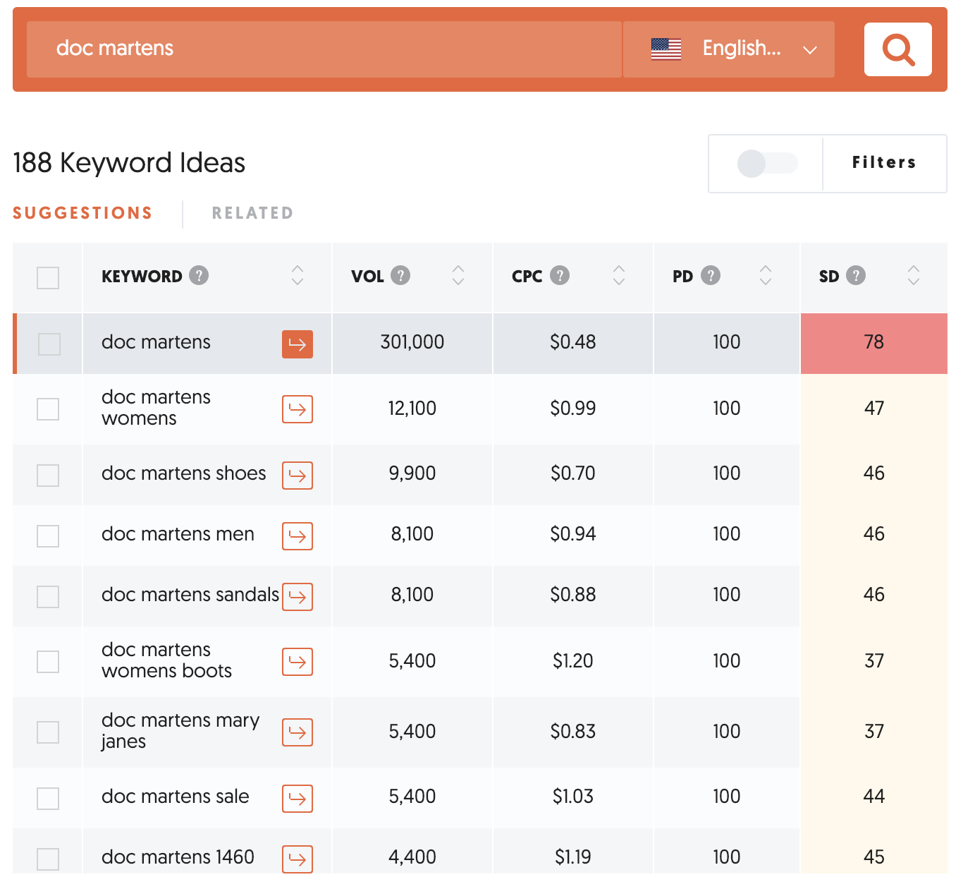963x889 pixels.
Task: Toggle the switch beside Filters
Action: point(767,163)
